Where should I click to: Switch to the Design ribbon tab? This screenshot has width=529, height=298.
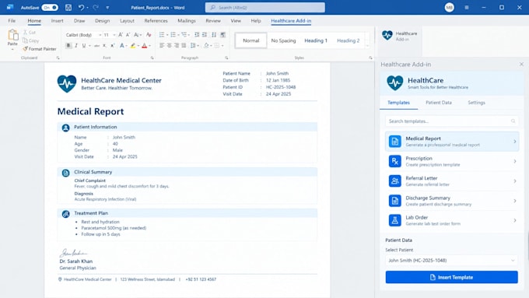tap(102, 20)
